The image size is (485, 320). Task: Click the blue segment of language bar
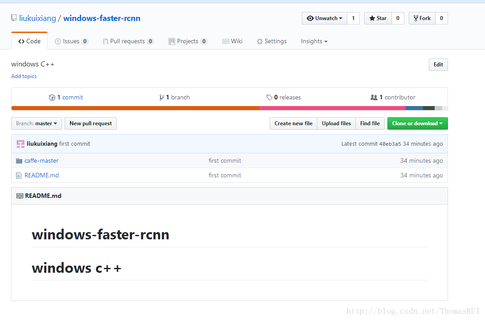pos(414,108)
